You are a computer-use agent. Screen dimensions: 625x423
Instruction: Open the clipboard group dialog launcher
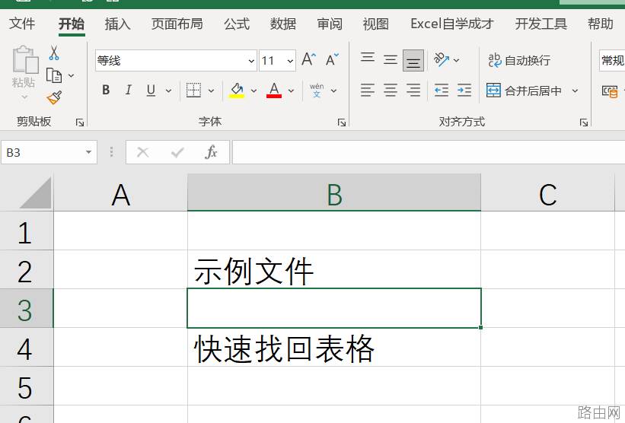pos(80,122)
